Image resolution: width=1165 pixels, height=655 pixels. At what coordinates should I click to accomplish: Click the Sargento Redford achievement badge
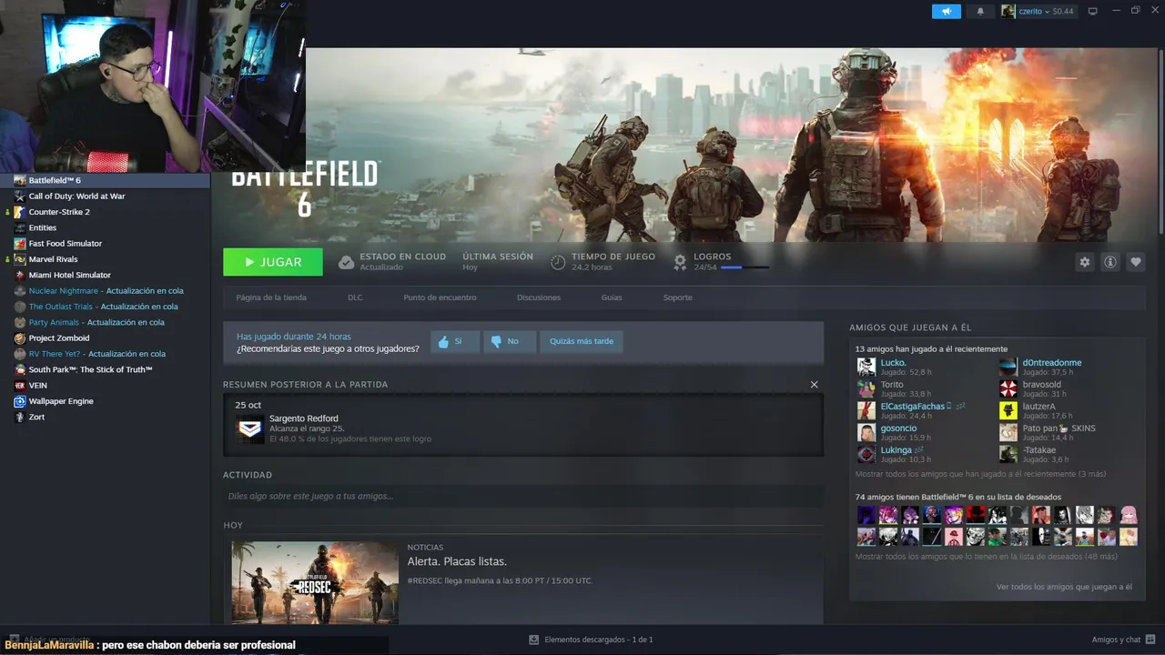click(x=249, y=428)
